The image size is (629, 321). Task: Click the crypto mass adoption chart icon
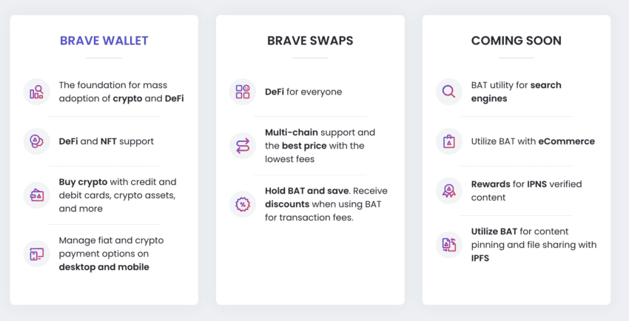point(36,92)
